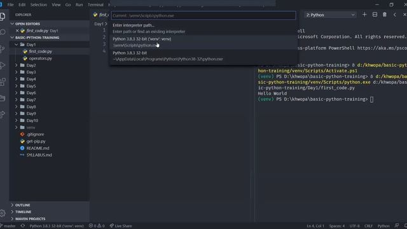Click 'Python' language mode in status bar
The image size is (407, 229).
pyautogui.click(x=383, y=226)
